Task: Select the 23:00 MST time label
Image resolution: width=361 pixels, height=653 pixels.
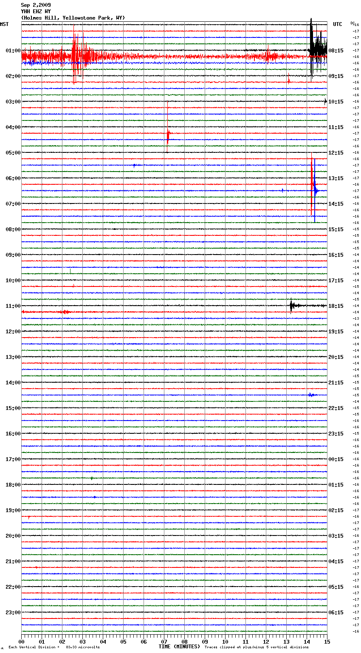Action: click(13, 613)
